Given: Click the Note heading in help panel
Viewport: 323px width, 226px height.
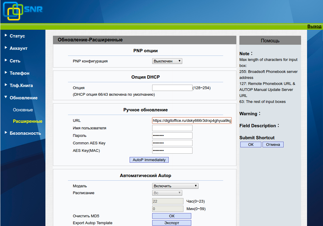Looking at the screenshot, I should pyautogui.click(x=246, y=54).
